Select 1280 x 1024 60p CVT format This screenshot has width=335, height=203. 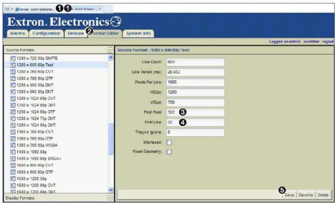[x=36, y=98]
